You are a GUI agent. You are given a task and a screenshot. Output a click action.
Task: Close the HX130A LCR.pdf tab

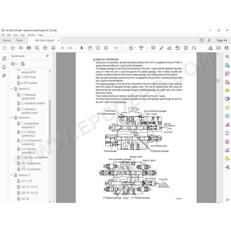coord(59,40)
